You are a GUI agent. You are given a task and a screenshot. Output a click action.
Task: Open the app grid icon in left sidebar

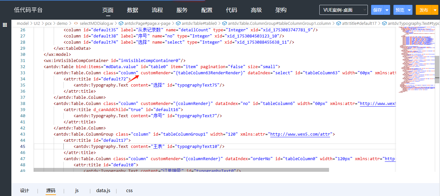[x=5, y=25]
